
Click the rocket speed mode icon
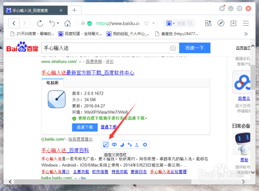coord(83,23)
